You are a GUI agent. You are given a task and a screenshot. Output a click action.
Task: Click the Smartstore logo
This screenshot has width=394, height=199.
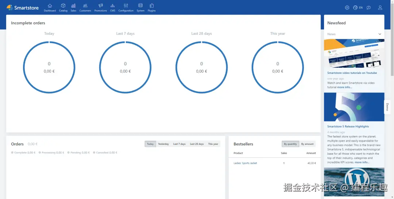tap(23, 8)
